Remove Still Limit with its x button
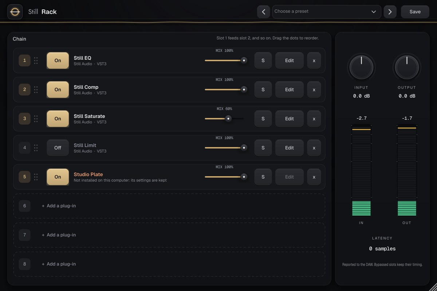Image resolution: width=437 pixels, height=291 pixels. click(314, 148)
